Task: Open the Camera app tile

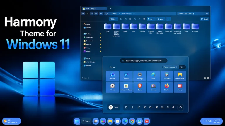Action: [153, 87]
